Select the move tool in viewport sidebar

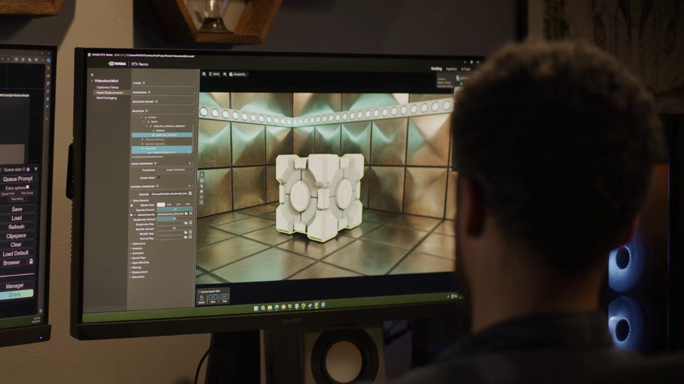click(x=202, y=180)
